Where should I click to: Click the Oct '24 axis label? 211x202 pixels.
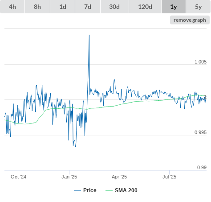(x=18, y=177)
